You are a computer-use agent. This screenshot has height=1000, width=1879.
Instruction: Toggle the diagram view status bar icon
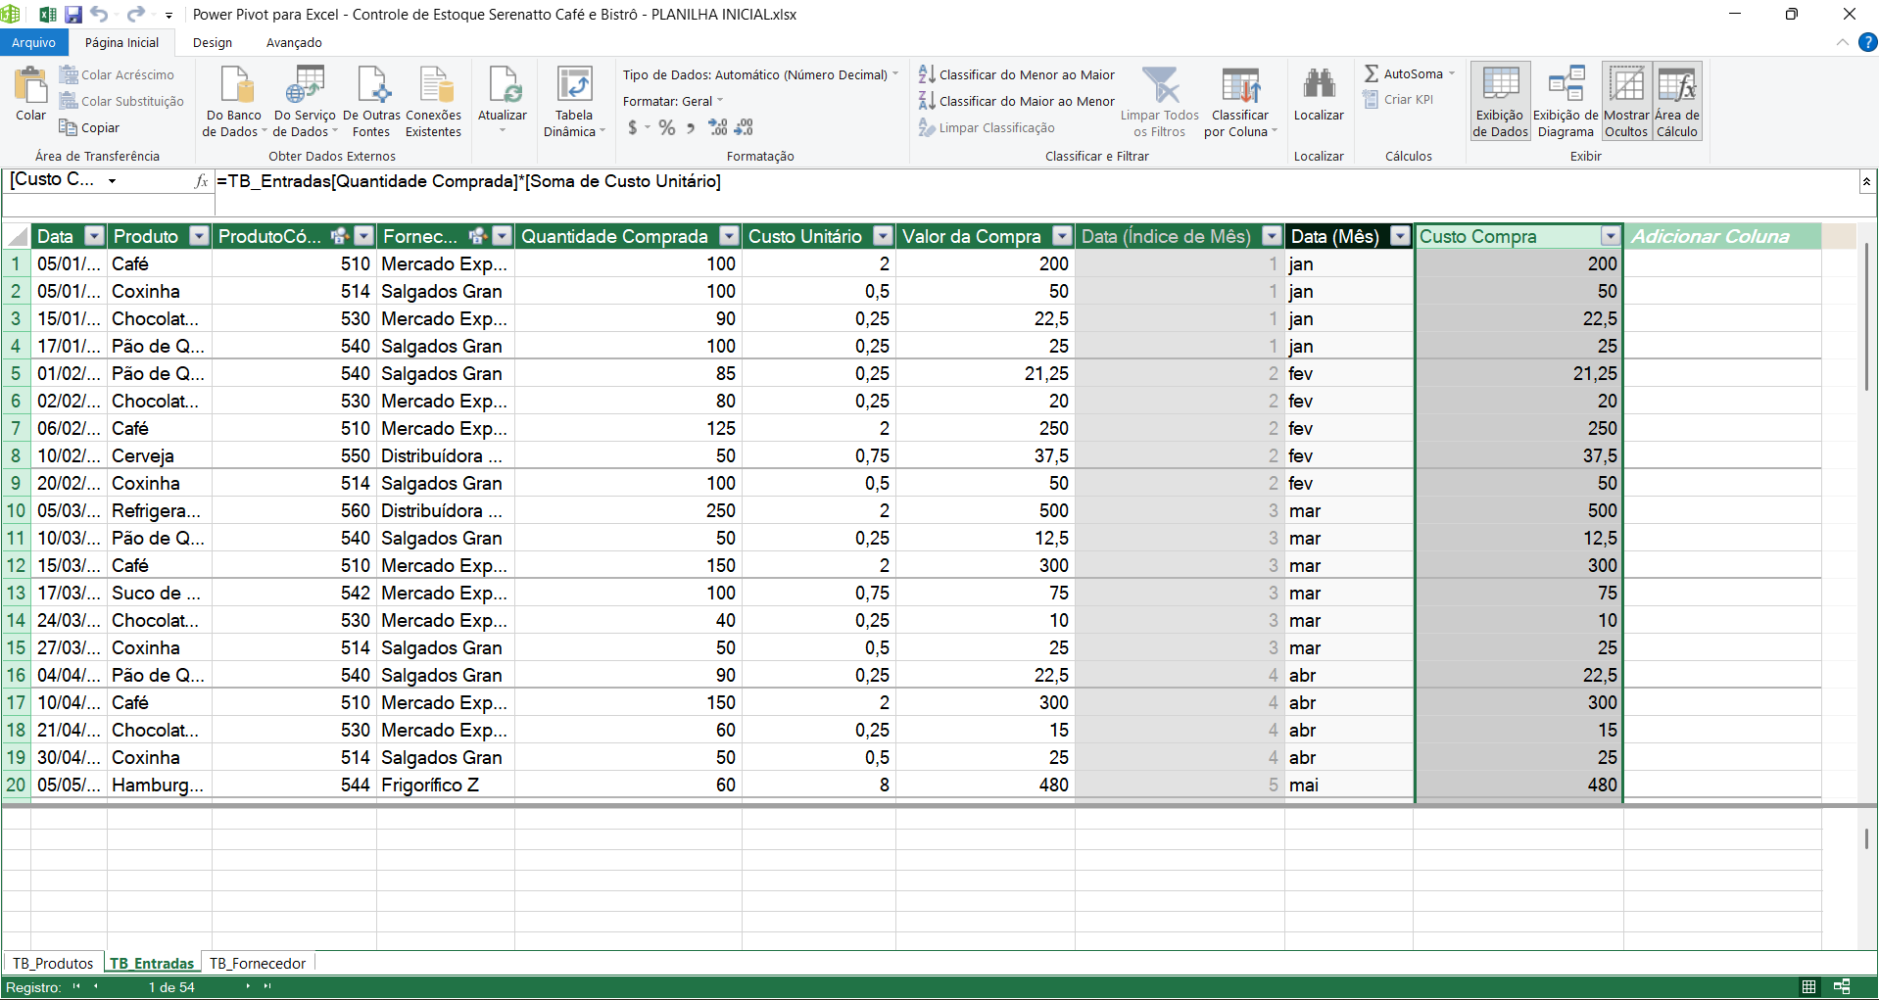tap(1842, 986)
